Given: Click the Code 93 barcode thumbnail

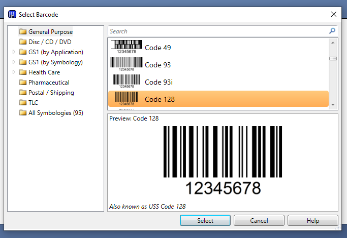Looking at the screenshot, I should point(127,64).
